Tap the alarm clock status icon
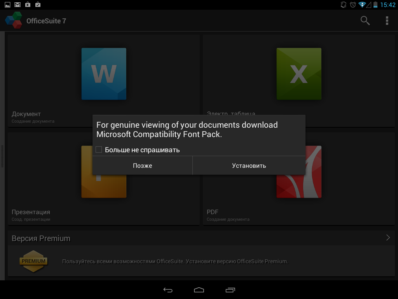Screen dimensions: 398x299 point(353,5)
